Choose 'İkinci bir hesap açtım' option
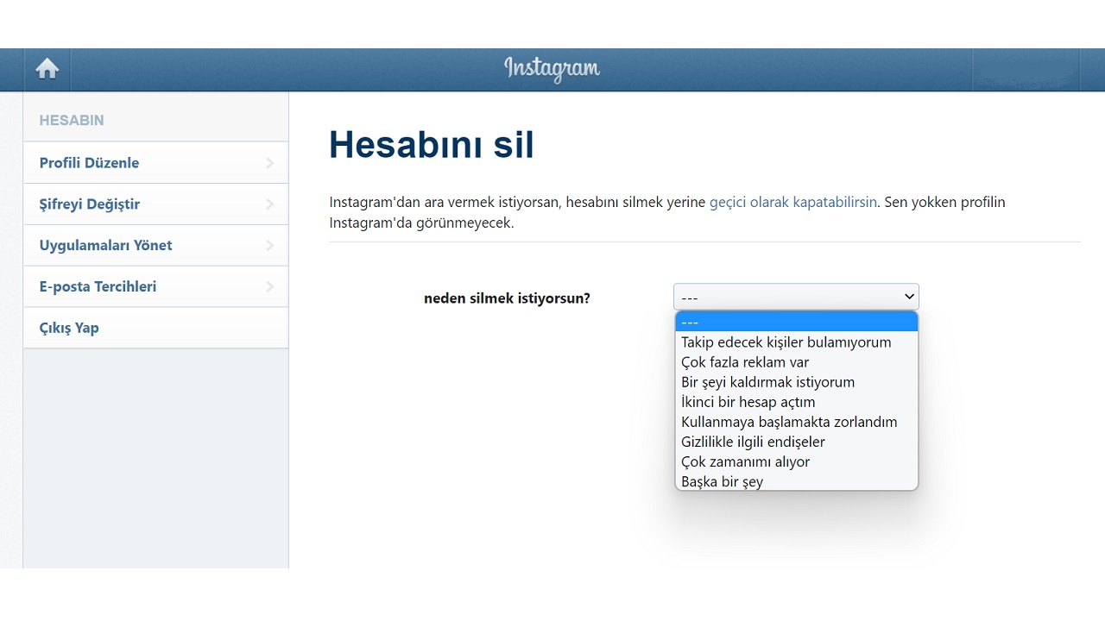 tap(796, 402)
